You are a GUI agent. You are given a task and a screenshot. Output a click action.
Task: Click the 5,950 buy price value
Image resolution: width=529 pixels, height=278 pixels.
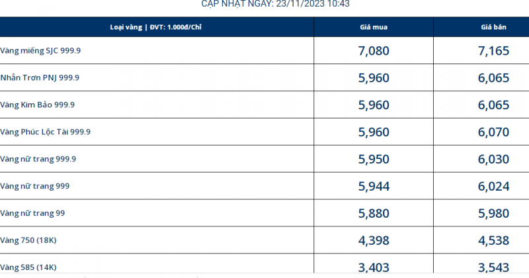[x=374, y=159]
